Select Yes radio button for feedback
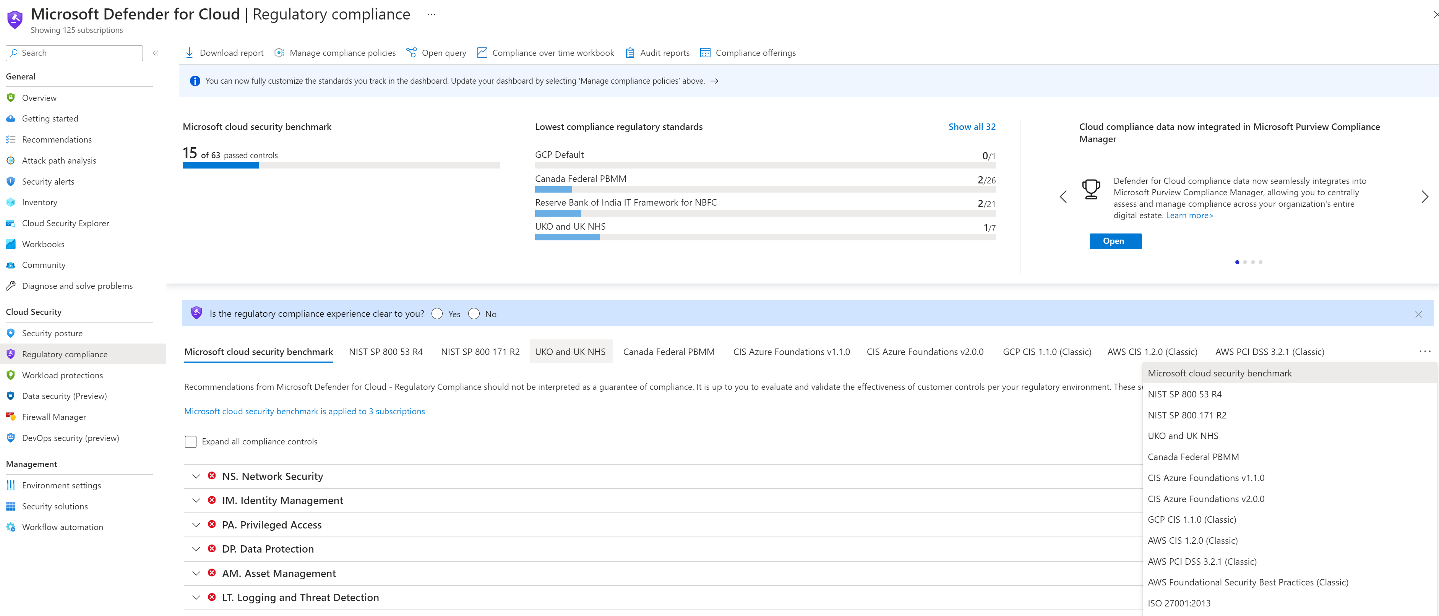Image resolution: width=1439 pixels, height=616 pixels. click(x=437, y=314)
